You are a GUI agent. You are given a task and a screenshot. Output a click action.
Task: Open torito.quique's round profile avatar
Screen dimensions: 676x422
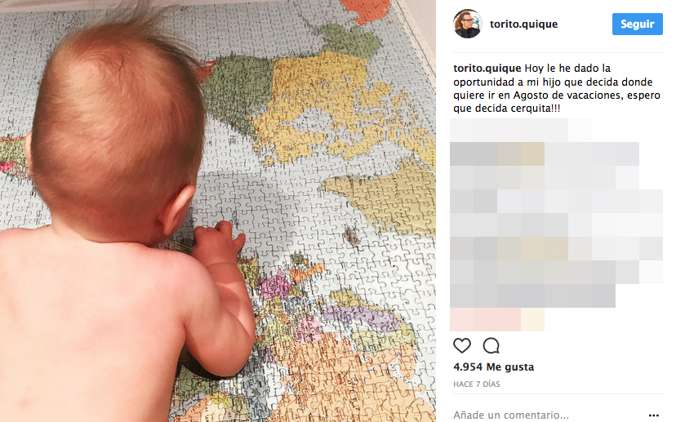click(467, 24)
